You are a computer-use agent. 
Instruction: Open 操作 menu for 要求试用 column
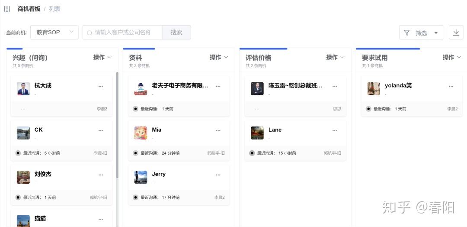click(451, 57)
